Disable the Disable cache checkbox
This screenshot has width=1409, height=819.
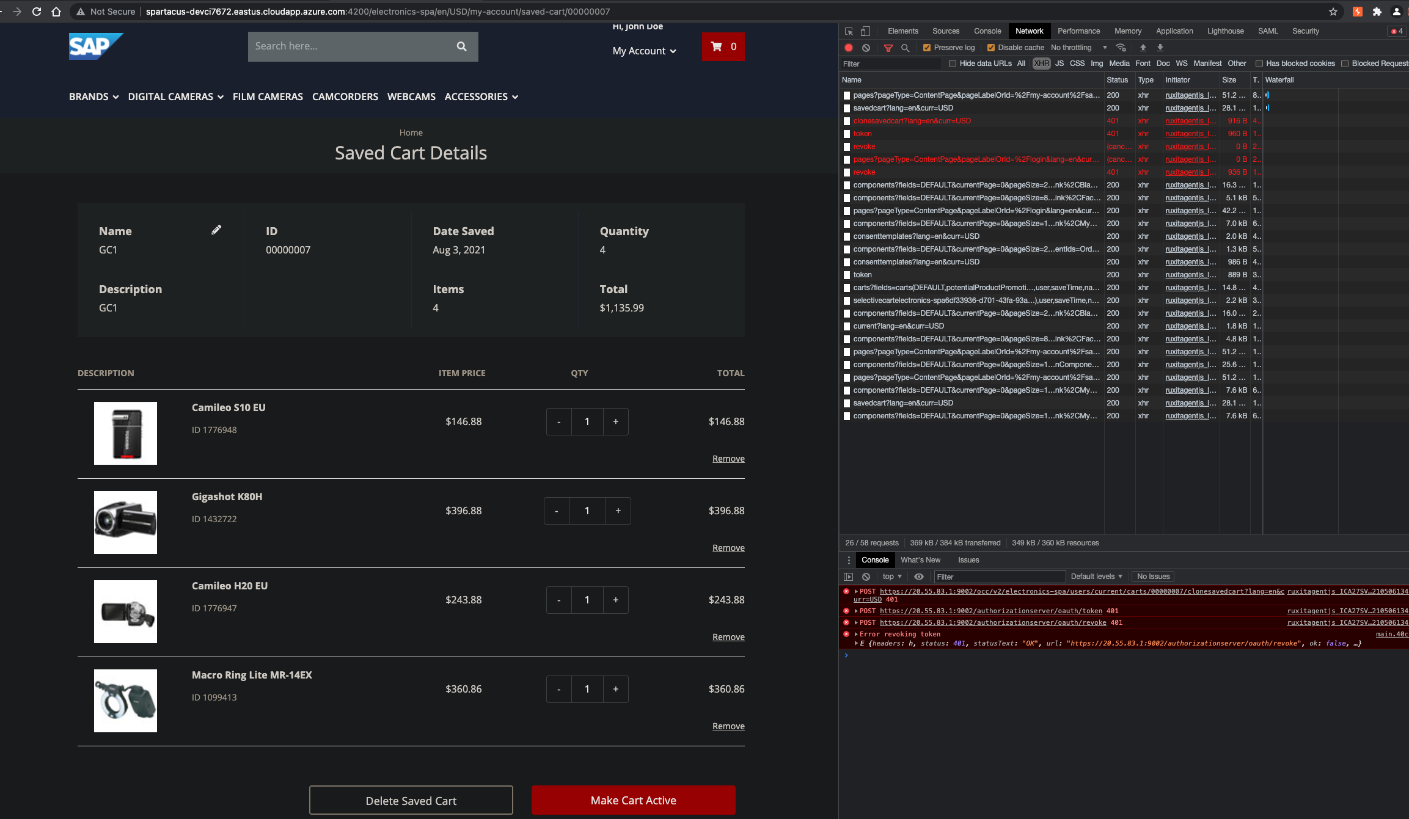pyautogui.click(x=991, y=47)
